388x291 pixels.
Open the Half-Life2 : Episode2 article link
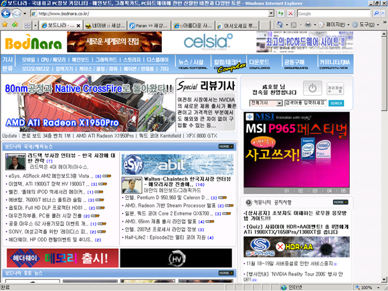click(165, 237)
